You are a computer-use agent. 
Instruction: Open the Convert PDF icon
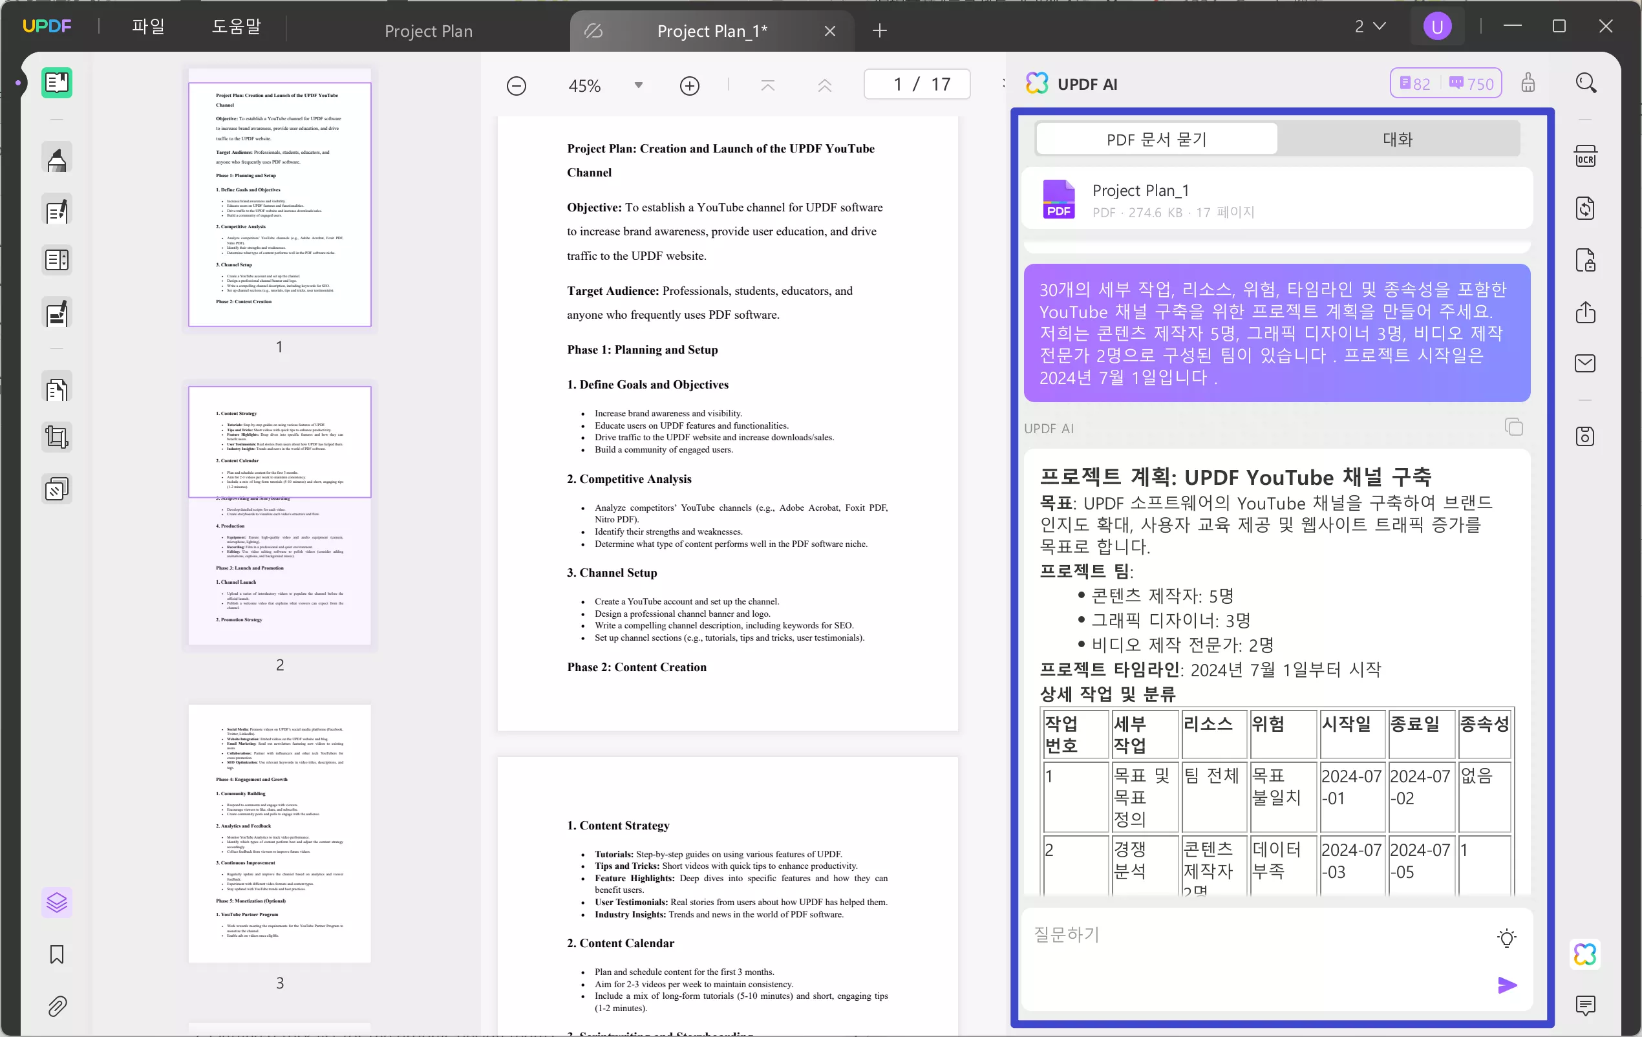[x=1585, y=208]
